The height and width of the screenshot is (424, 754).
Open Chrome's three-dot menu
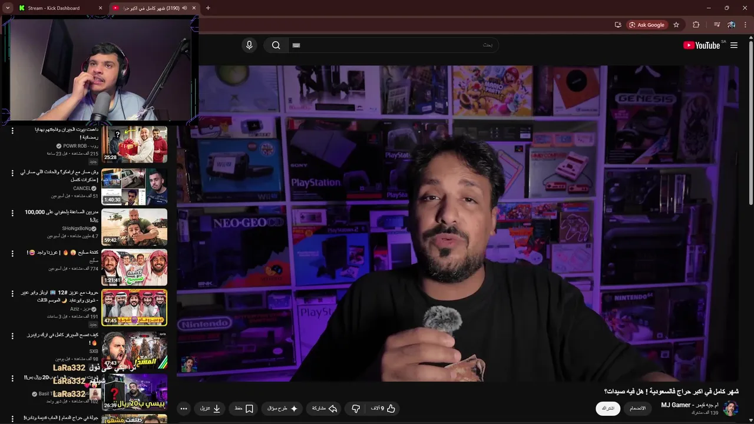[x=746, y=25]
